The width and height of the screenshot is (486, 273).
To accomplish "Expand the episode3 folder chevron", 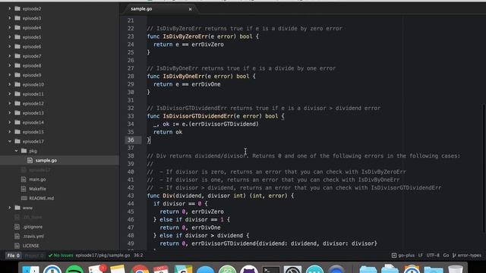I will tap(10, 18).
